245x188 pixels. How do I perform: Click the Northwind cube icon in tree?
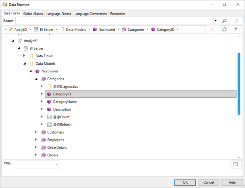click(x=38, y=71)
